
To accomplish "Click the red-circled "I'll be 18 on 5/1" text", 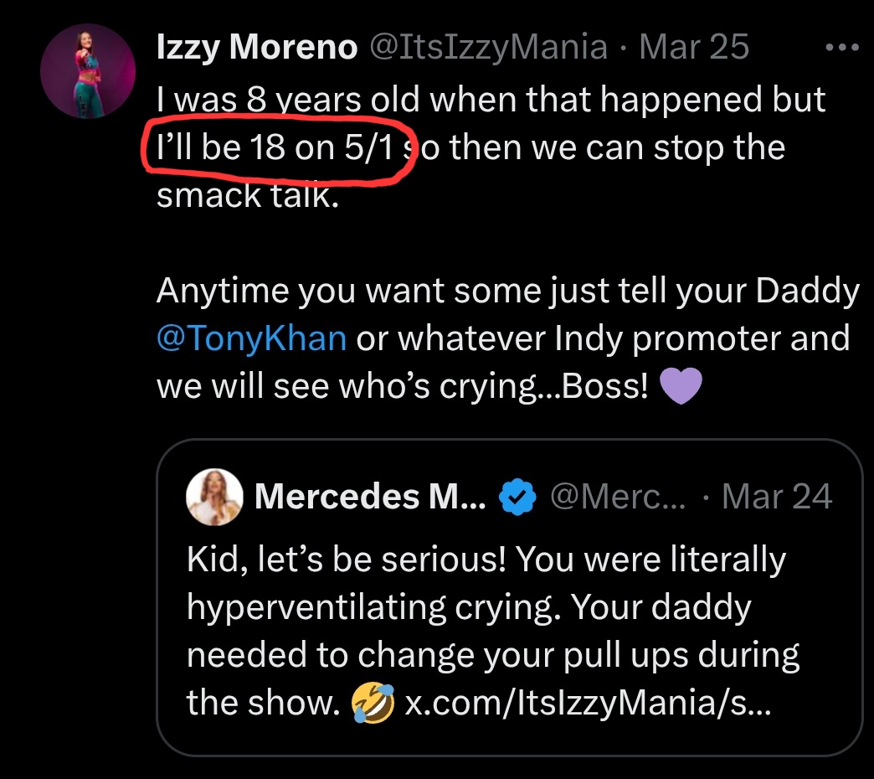I will coord(275,148).
